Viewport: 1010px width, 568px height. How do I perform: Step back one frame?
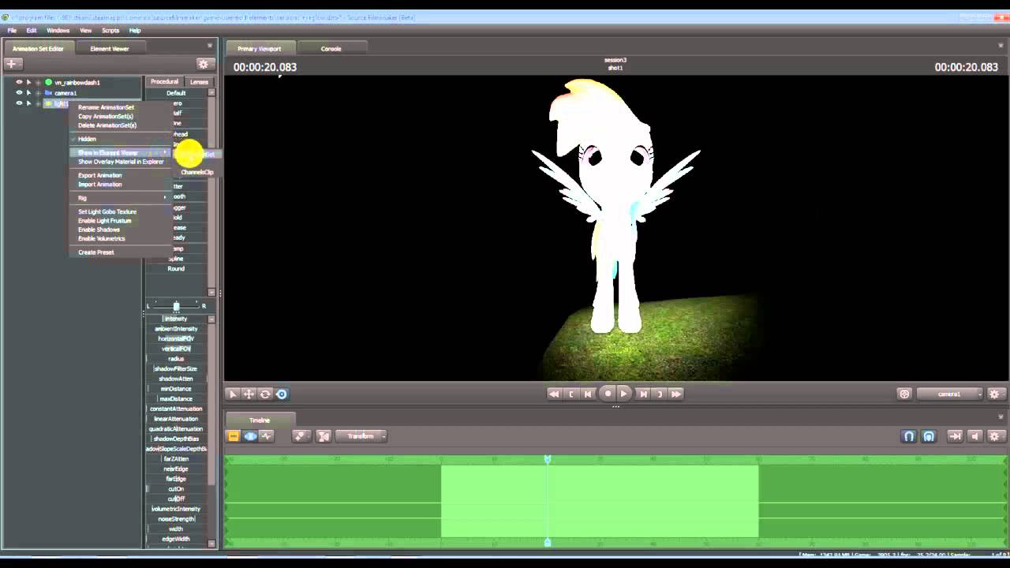click(588, 394)
